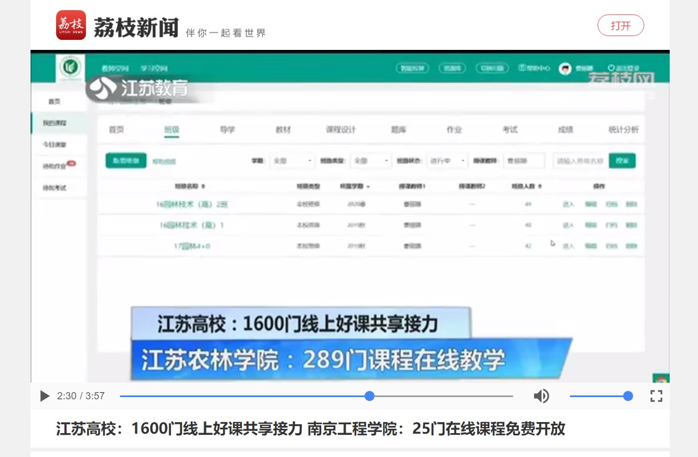Click the user avatar icon in the green header

565,68
